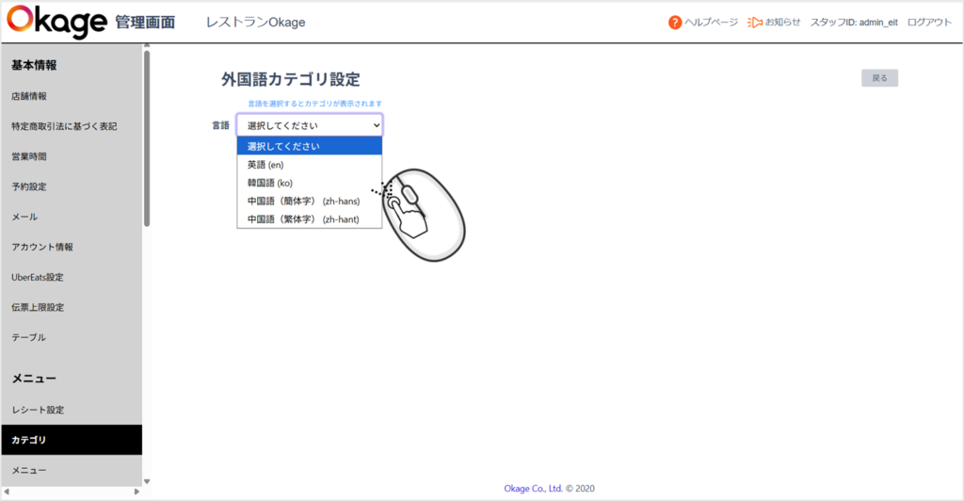Open the help page question mark icon
The image size is (964, 501).
pyautogui.click(x=675, y=23)
